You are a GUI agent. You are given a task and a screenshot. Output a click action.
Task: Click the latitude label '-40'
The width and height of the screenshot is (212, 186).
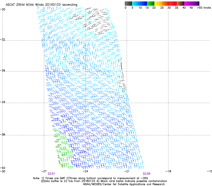[3, 168]
